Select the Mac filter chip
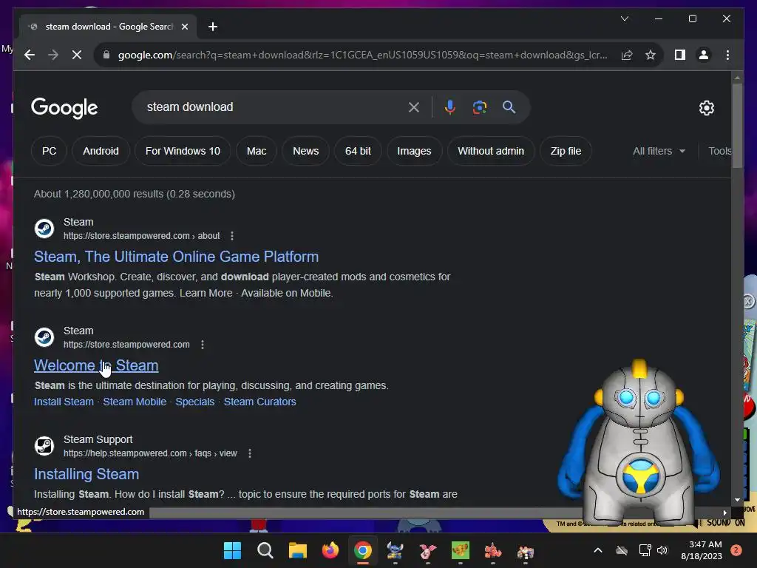757x568 pixels. click(257, 151)
